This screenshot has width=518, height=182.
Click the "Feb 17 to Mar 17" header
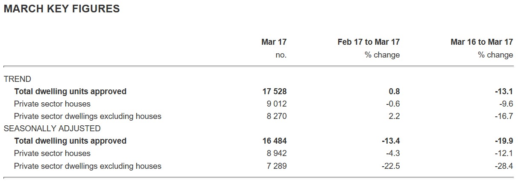coord(368,42)
